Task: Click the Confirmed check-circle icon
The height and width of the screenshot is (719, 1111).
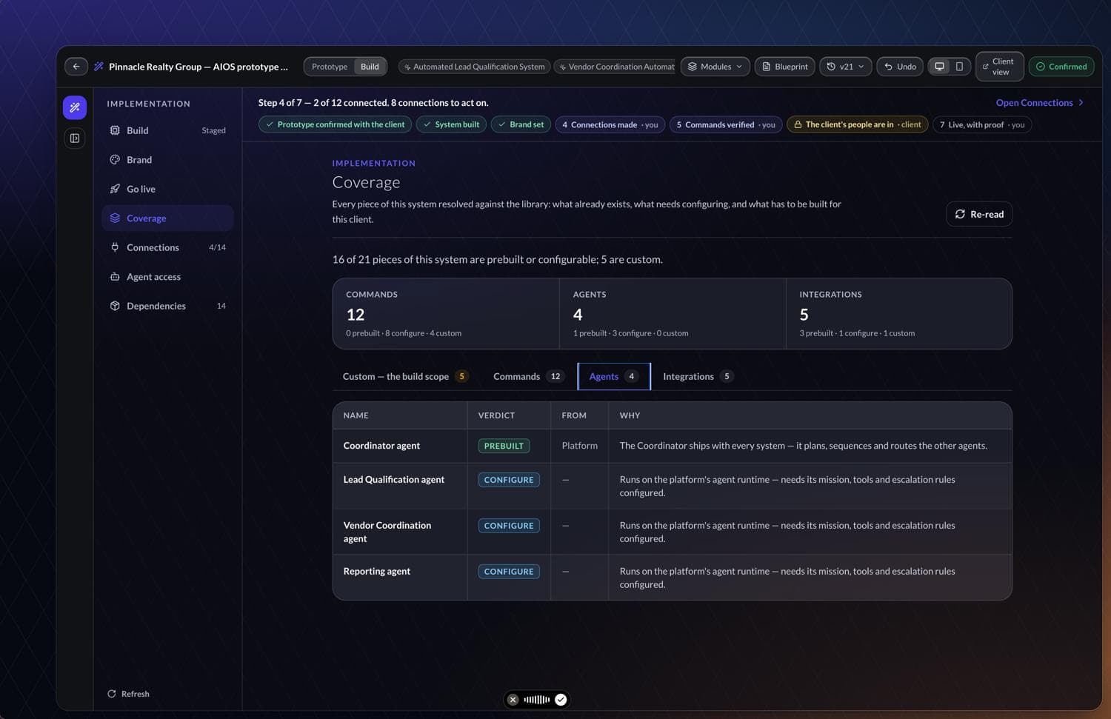Action: 1041,67
